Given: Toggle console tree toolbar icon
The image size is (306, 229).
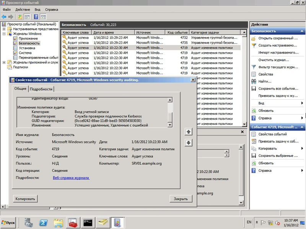Looking at the screenshot, I should [x=27, y=17].
